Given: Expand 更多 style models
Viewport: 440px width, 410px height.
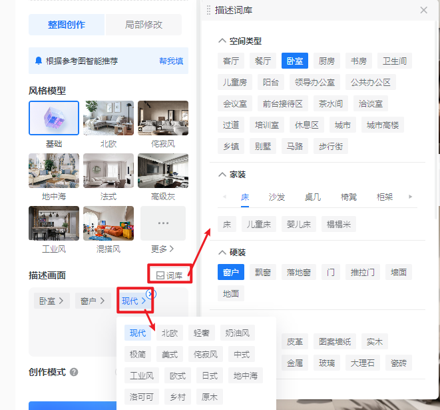Looking at the screenshot, I should (162, 249).
